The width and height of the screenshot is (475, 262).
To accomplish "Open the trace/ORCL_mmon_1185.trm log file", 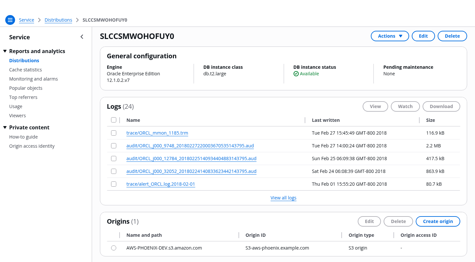I will click(x=157, y=133).
